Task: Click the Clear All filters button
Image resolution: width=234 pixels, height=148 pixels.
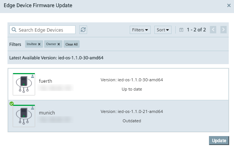Action: [x=71, y=44]
